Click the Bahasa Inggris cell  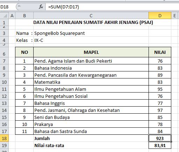tap(91, 103)
